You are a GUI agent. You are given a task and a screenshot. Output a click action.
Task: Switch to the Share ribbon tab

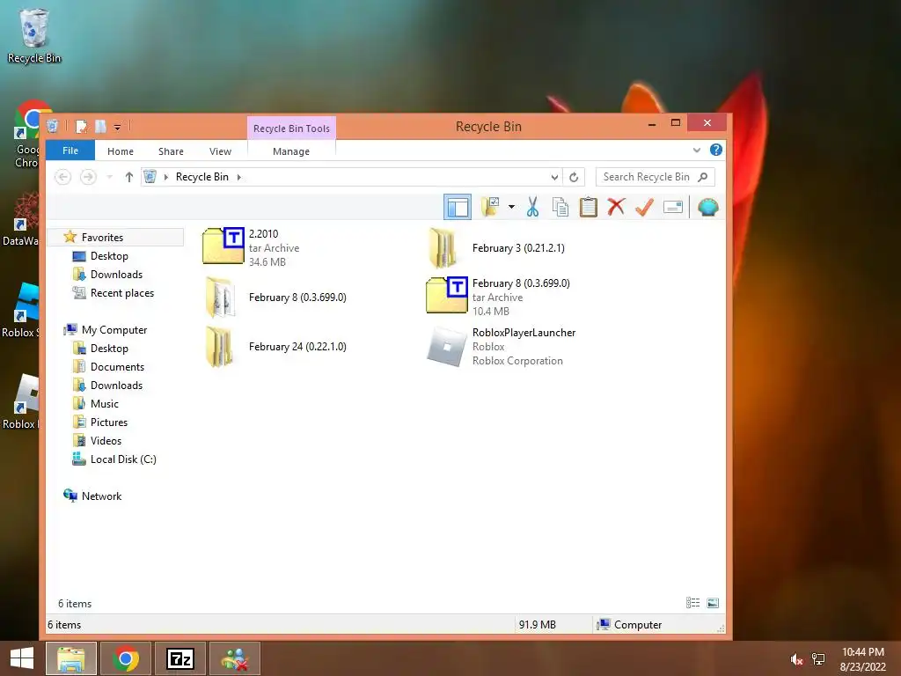(x=171, y=151)
